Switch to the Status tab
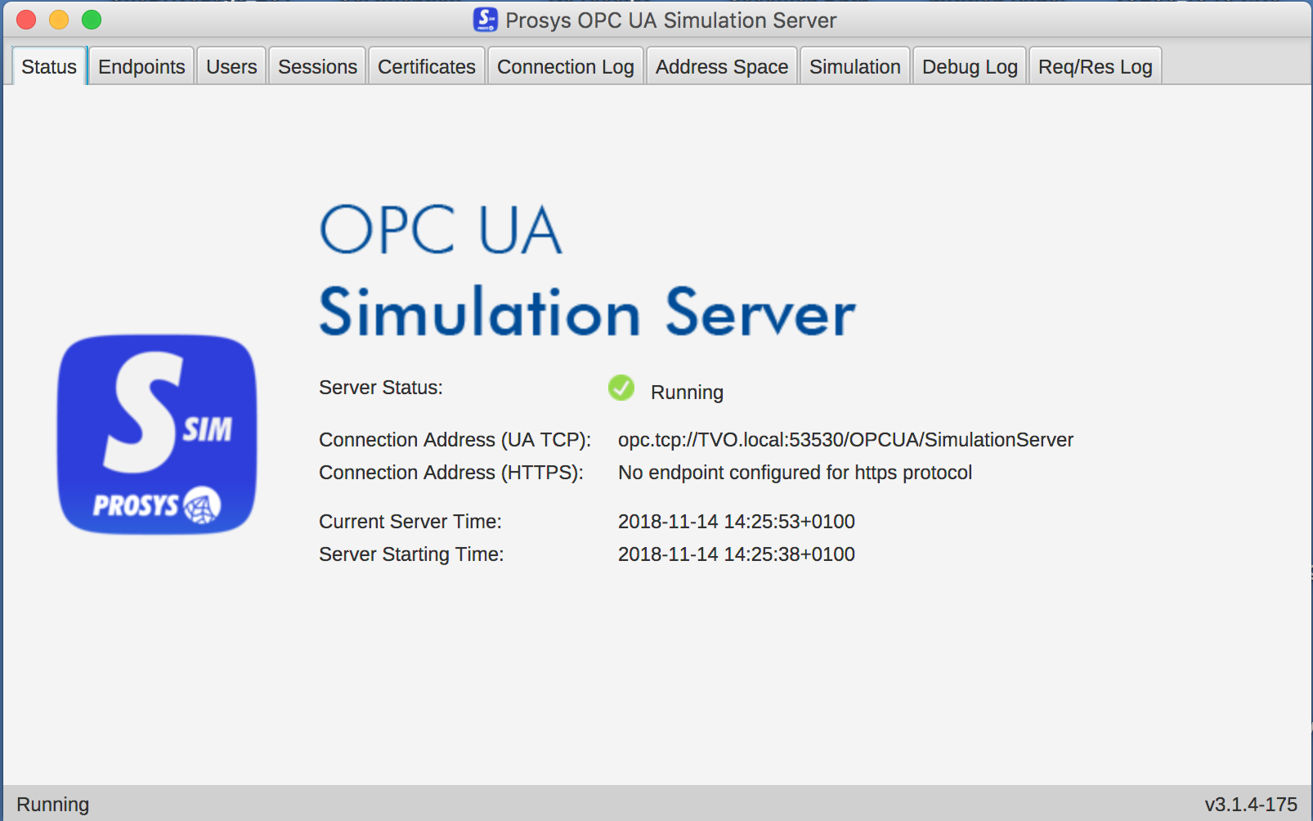1313x821 pixels. click(49, 66)
